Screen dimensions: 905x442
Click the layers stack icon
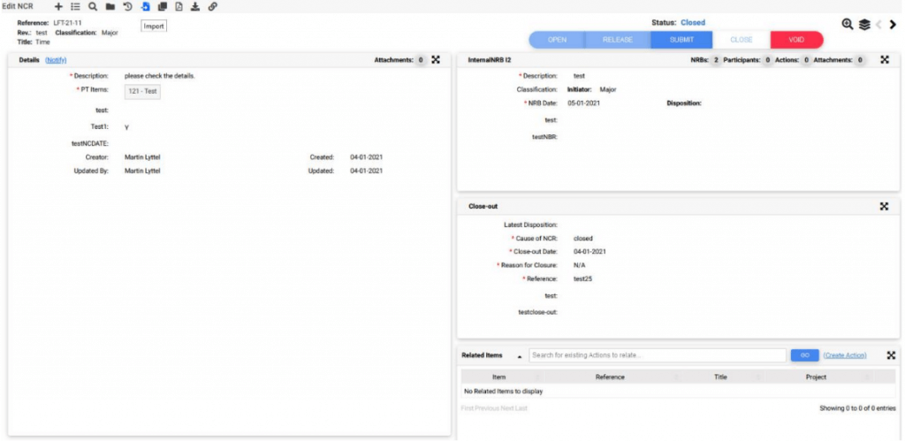point(864,24)
